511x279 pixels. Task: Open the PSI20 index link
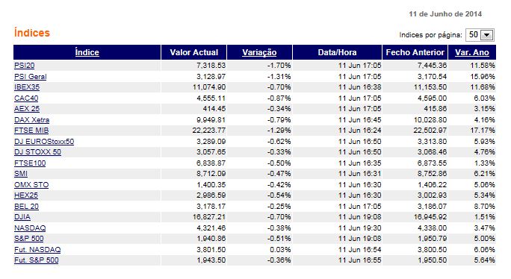coord(25,66)
